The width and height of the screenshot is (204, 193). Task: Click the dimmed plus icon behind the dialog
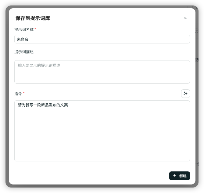point(192,7)
